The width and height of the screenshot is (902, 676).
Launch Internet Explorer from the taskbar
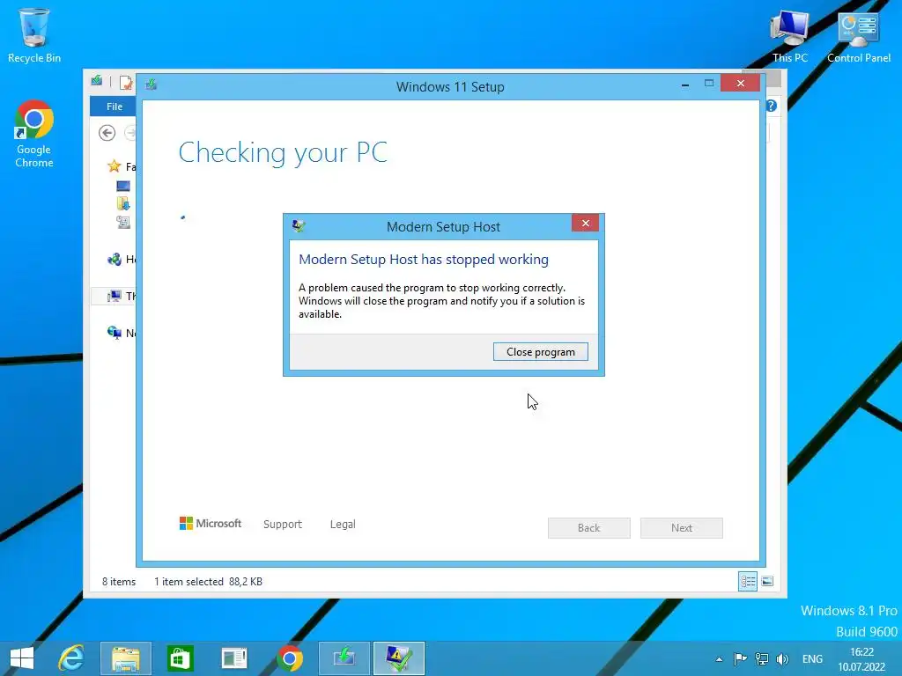[x=72, y=658]
